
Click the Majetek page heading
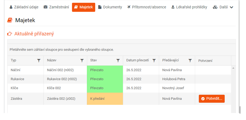[25, 20]
